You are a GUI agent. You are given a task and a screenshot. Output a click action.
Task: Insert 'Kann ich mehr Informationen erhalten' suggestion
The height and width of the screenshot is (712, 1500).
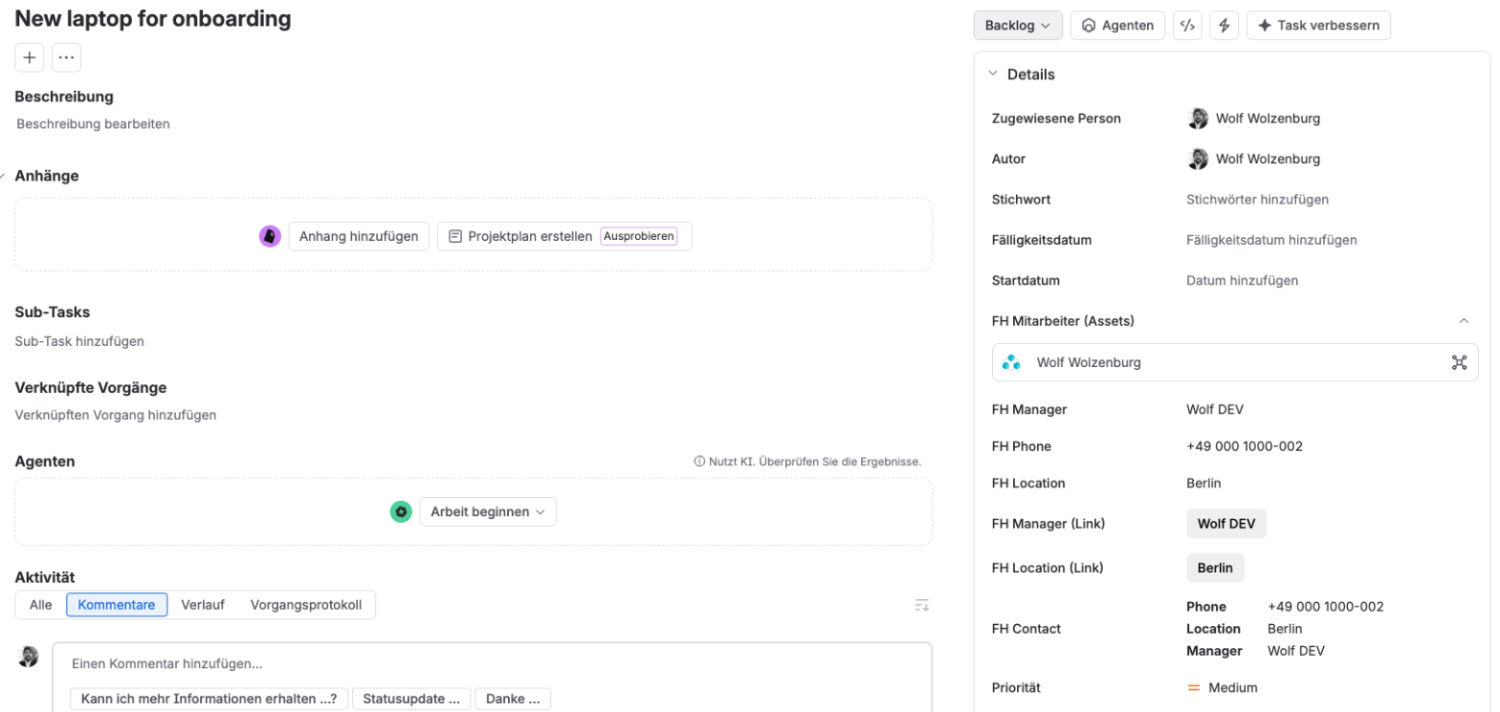pyautogui.click(x=209, y=699)
